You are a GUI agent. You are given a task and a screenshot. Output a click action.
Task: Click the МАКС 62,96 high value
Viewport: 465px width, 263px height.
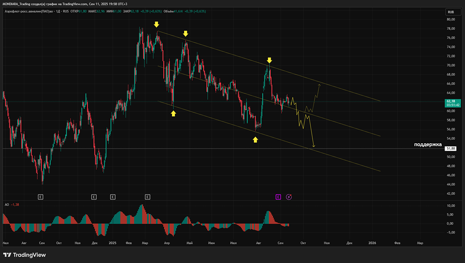[x=96, y=11]
